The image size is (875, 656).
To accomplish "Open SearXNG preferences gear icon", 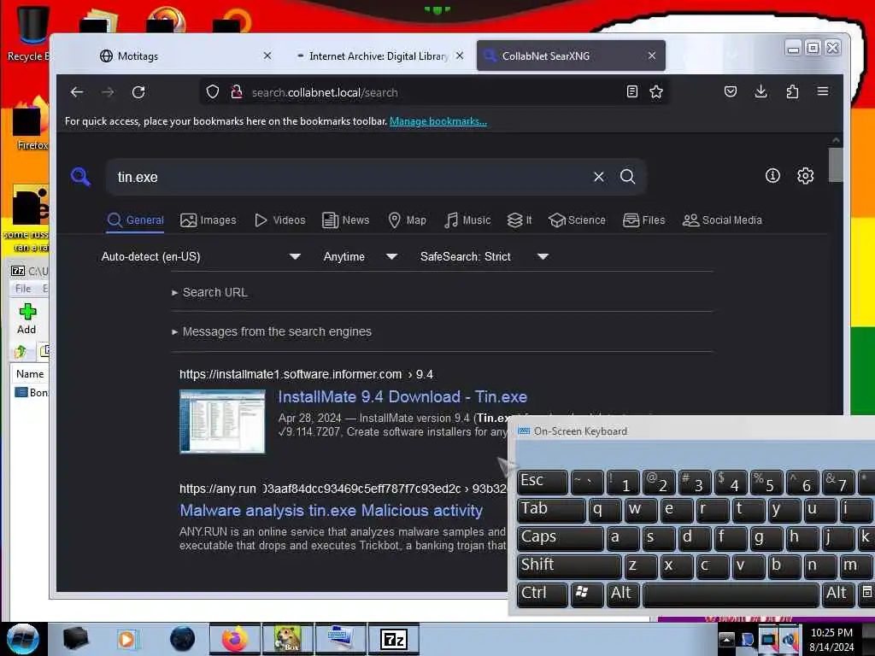I will pos(805,176).
